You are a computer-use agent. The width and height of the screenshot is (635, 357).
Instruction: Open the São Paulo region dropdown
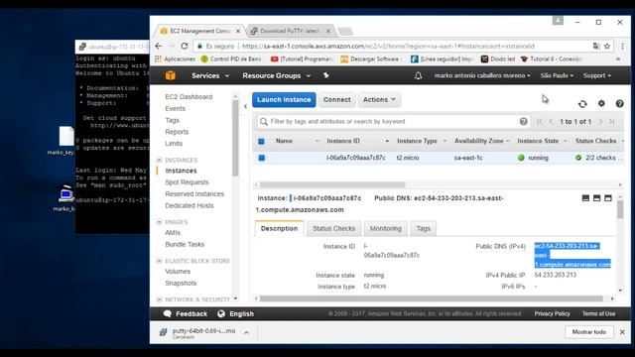click(x=557, y=75)
